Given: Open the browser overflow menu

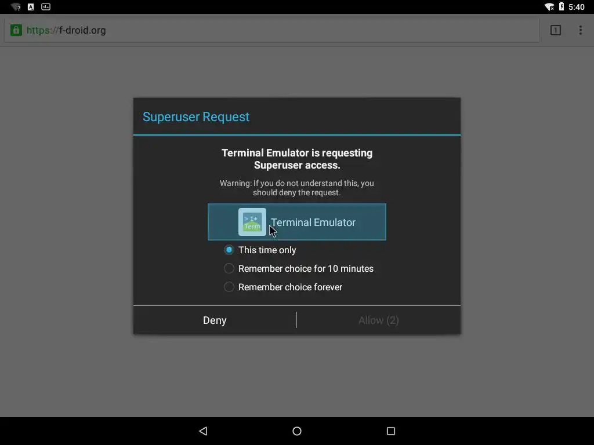Looking at the screenshot, I should point(580,30).
